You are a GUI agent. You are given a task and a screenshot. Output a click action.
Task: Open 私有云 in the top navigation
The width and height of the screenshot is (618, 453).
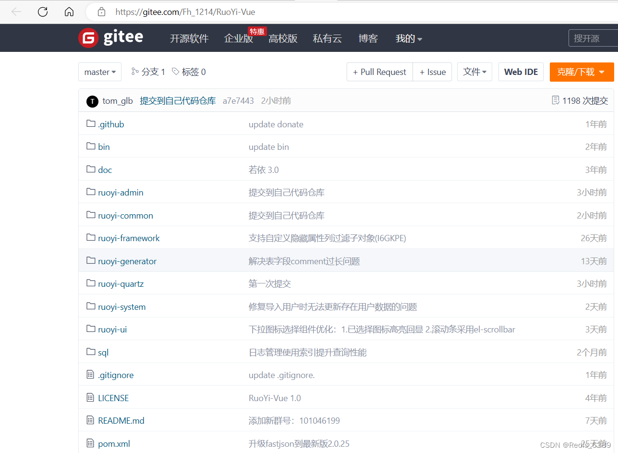[x=327, y=38]
